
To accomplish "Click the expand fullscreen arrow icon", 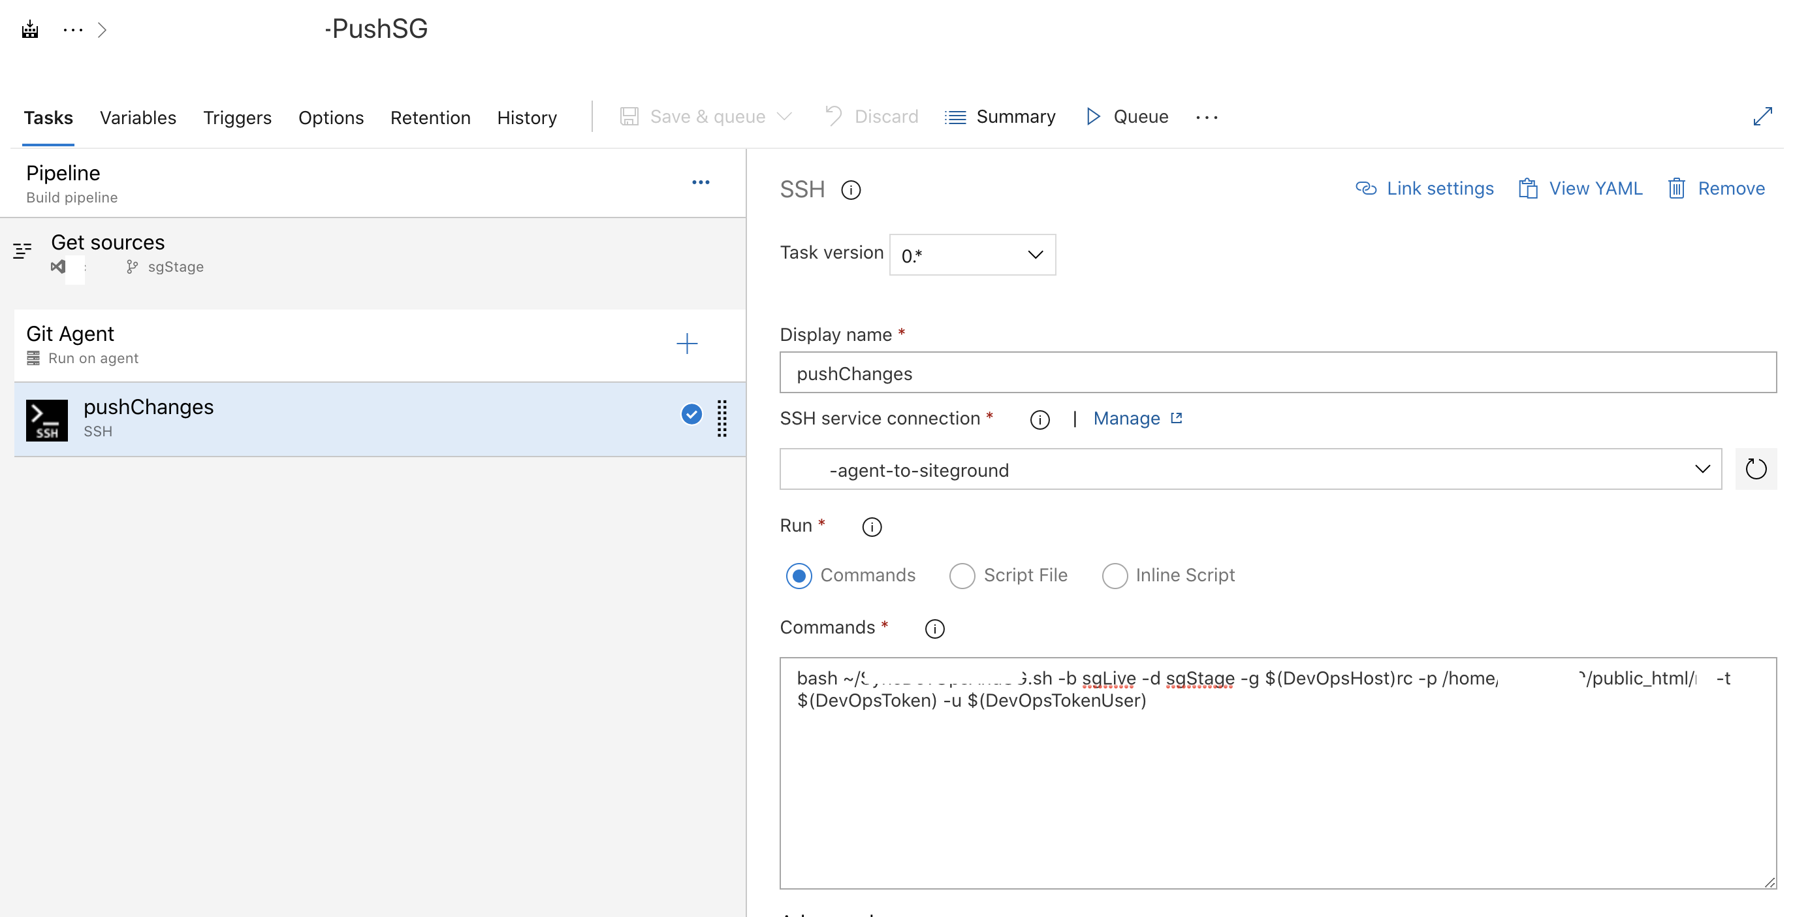I will 1762,116.
